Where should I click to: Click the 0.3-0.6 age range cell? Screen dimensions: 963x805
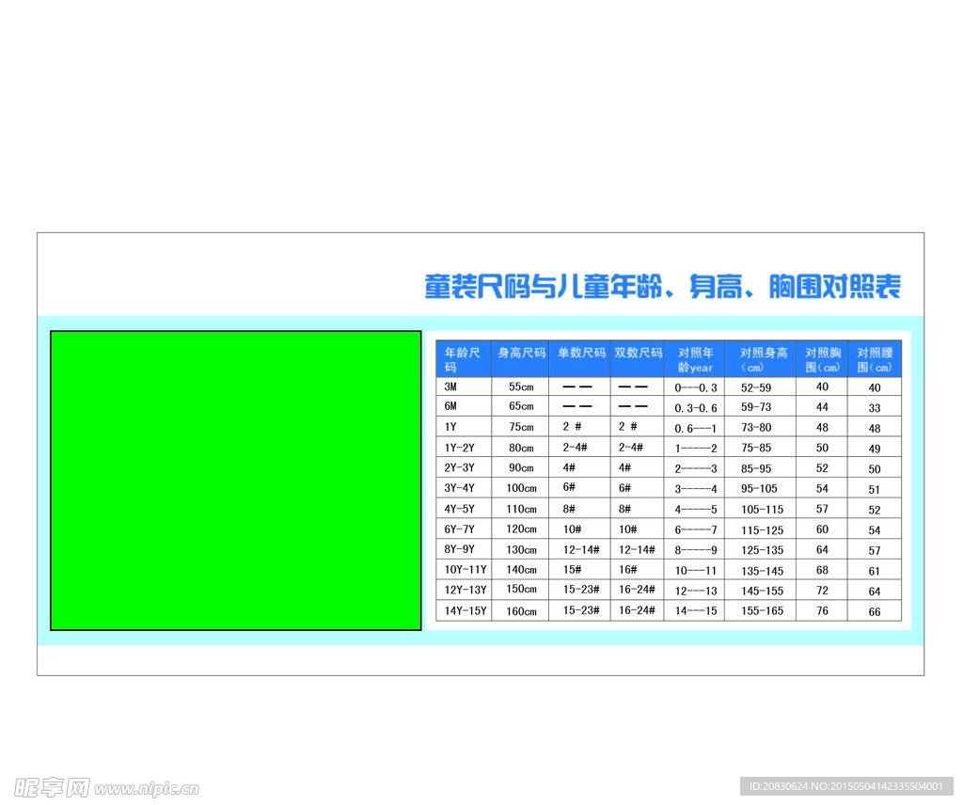[x=695, y=407]
